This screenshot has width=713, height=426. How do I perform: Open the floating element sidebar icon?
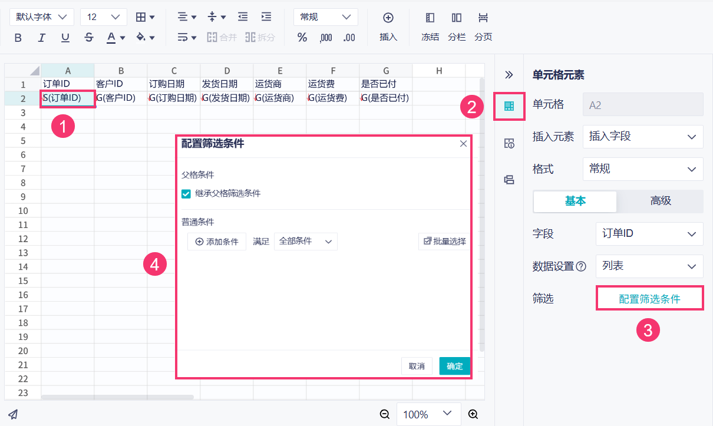[509, 180]
